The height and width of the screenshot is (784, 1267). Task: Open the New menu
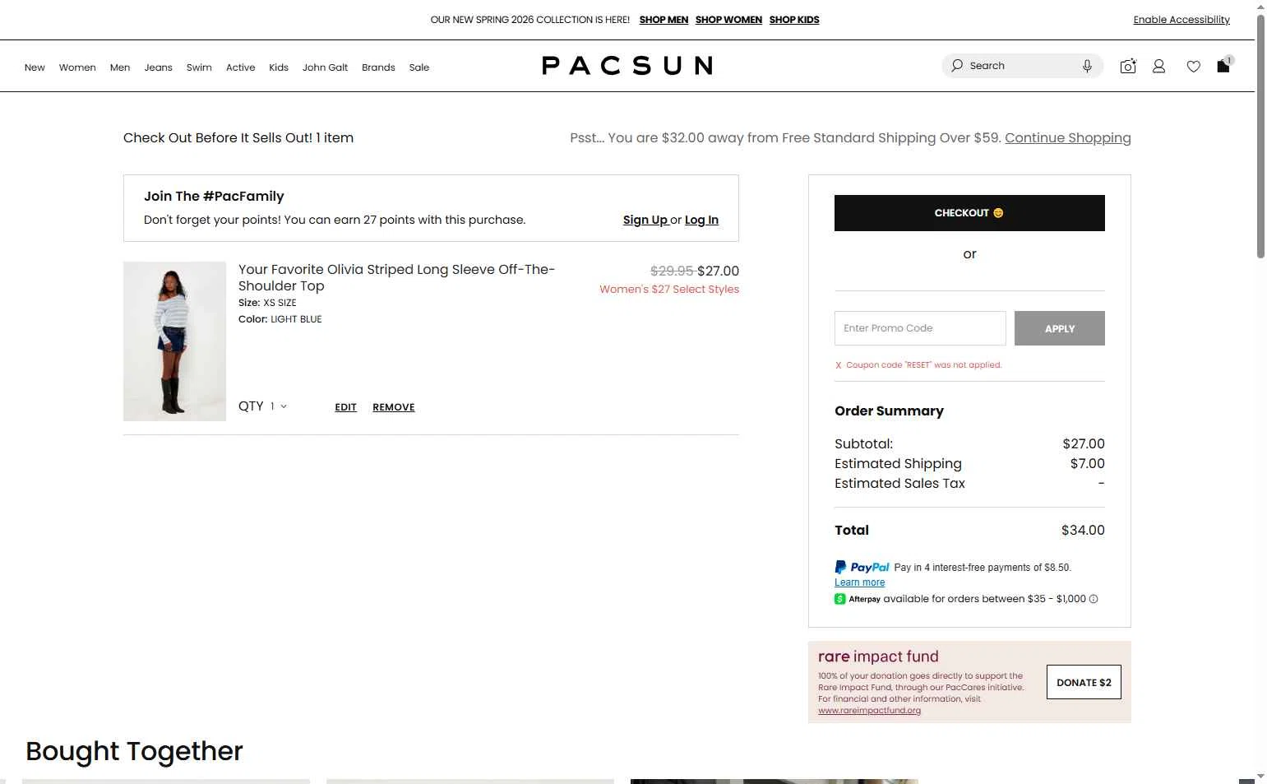coord(35,67)
